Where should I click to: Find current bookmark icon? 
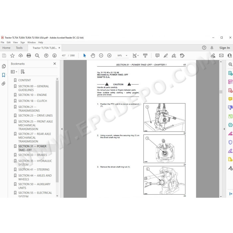coord(23,72)
